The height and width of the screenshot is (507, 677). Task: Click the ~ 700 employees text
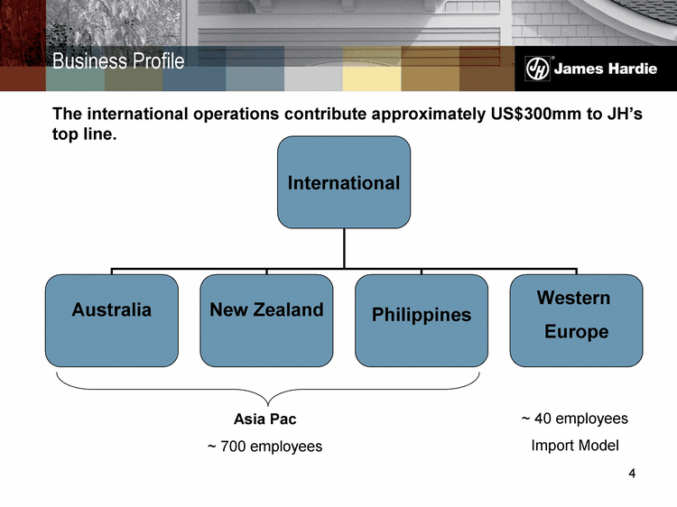tap(264, 447)
